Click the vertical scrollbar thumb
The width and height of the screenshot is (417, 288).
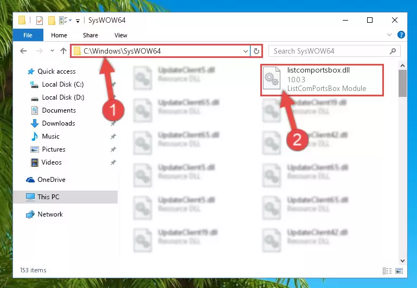point(403,83)
